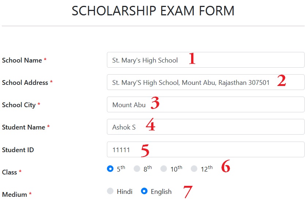Click the red number 6 next to Class options

[226, 166]
